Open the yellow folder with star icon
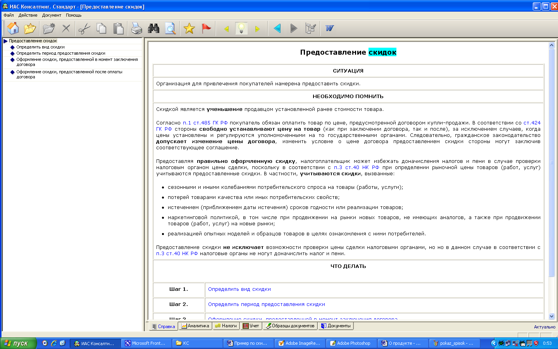 point(30,28)
